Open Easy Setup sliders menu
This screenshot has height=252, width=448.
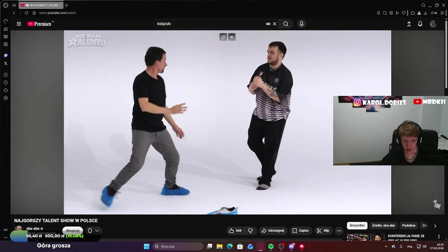(x=442, y=13)
